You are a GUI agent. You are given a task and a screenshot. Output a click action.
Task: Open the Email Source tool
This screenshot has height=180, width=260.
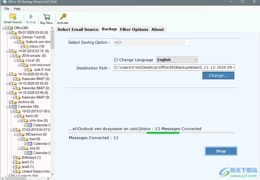tap(13, 19)
